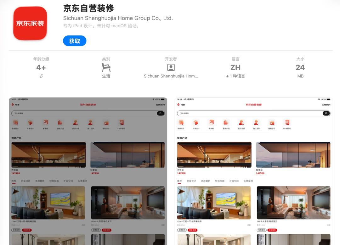
Task: Click the blue 获取 button
Action: pos(75,41)
